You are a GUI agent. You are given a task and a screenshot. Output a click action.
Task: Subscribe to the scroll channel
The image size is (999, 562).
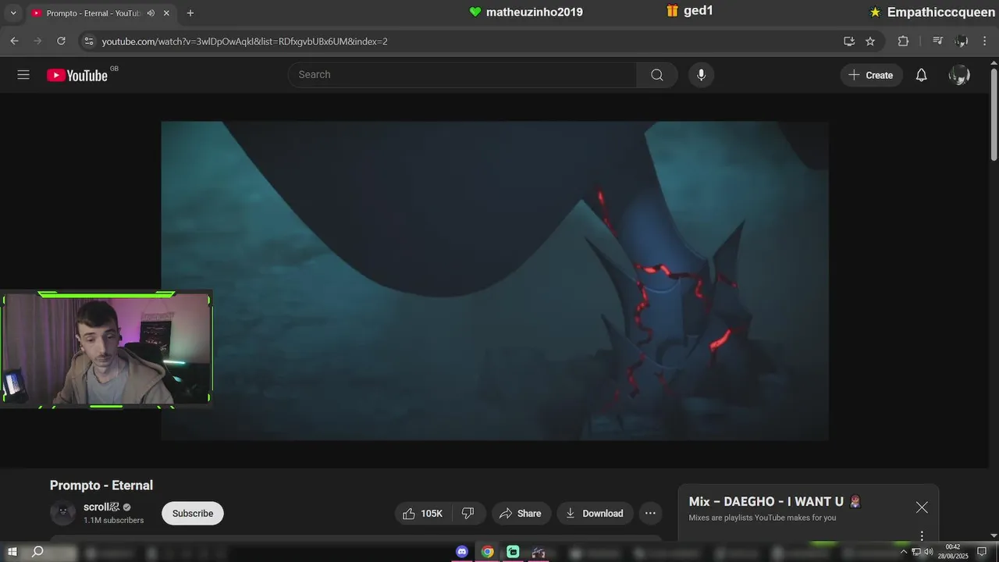[193, 514]
